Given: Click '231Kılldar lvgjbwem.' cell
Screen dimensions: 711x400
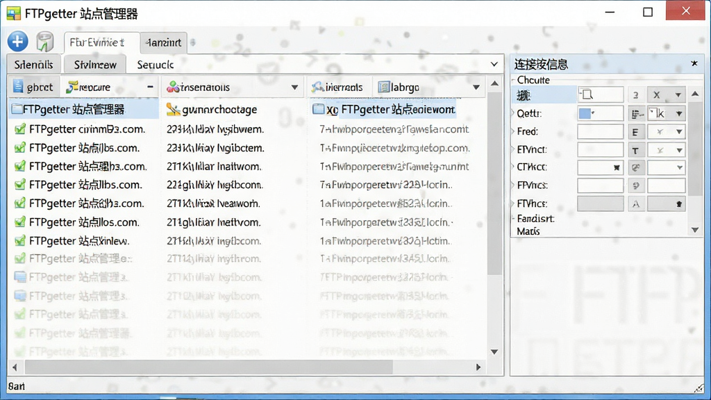Looking at the screenshot, I should (x=215, y=129).
